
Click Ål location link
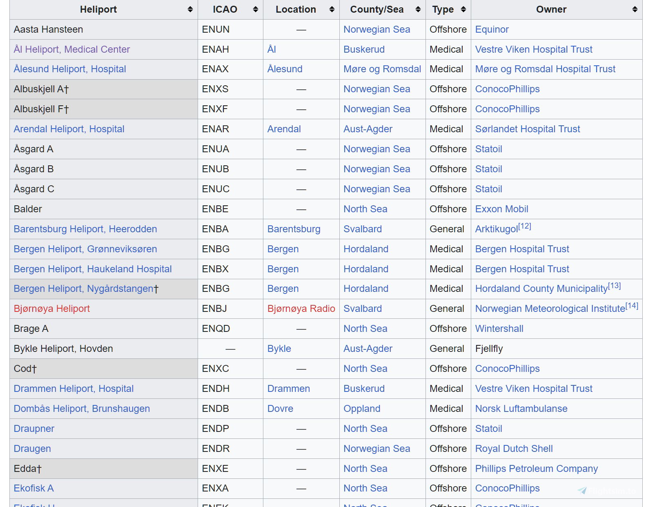pos(272,49)
